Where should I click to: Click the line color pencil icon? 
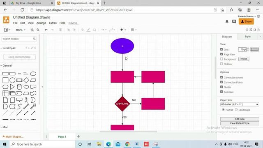tap(88, 30)
